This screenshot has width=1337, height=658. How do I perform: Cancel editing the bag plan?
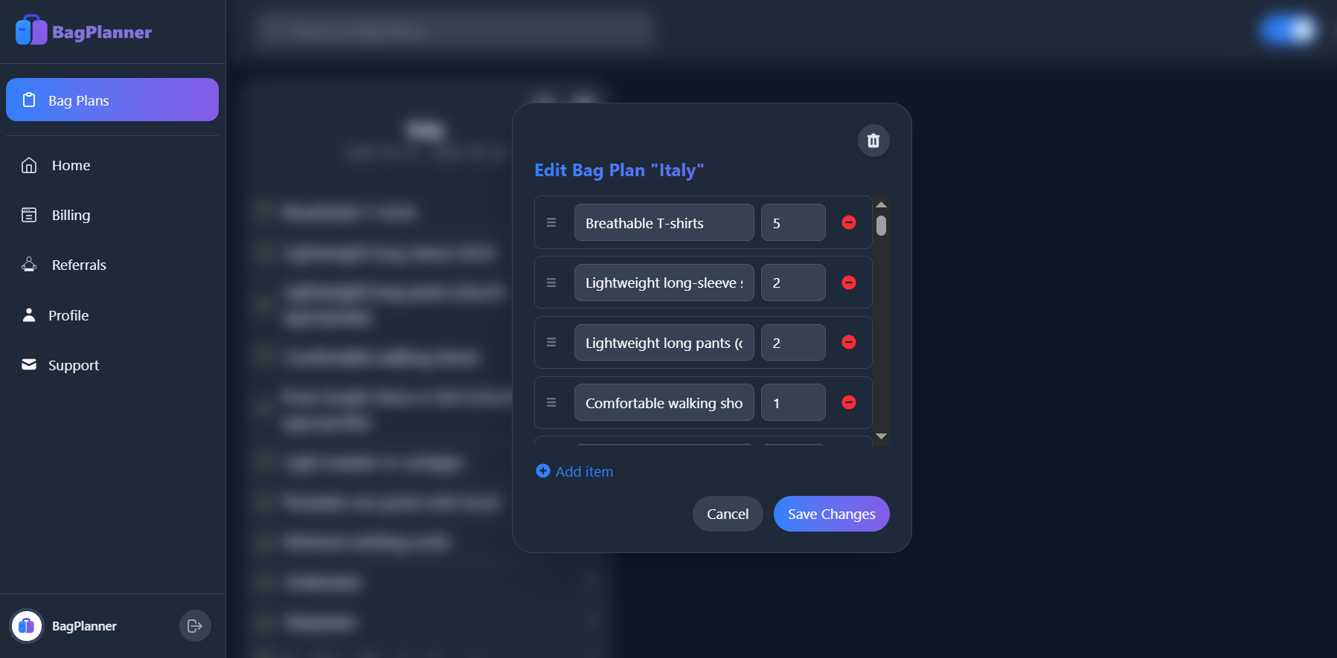[x=727, y=514]
